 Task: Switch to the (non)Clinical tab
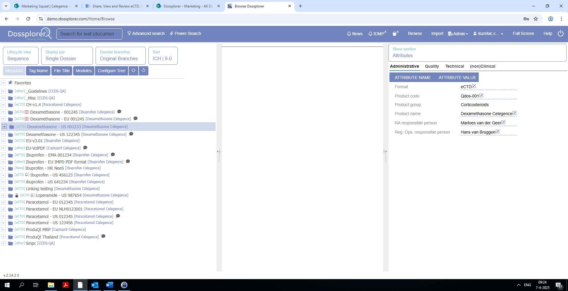point(483,66)
